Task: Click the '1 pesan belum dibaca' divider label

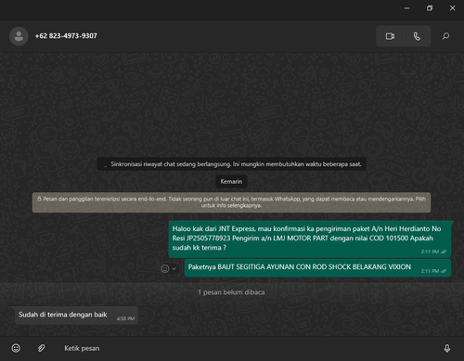Action: [231, 292]
